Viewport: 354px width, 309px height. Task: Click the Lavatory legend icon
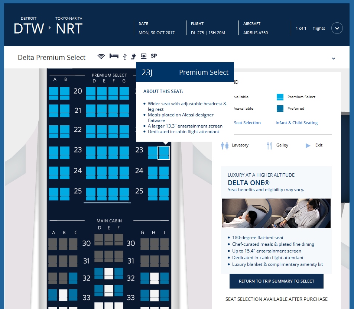[224, 145]
